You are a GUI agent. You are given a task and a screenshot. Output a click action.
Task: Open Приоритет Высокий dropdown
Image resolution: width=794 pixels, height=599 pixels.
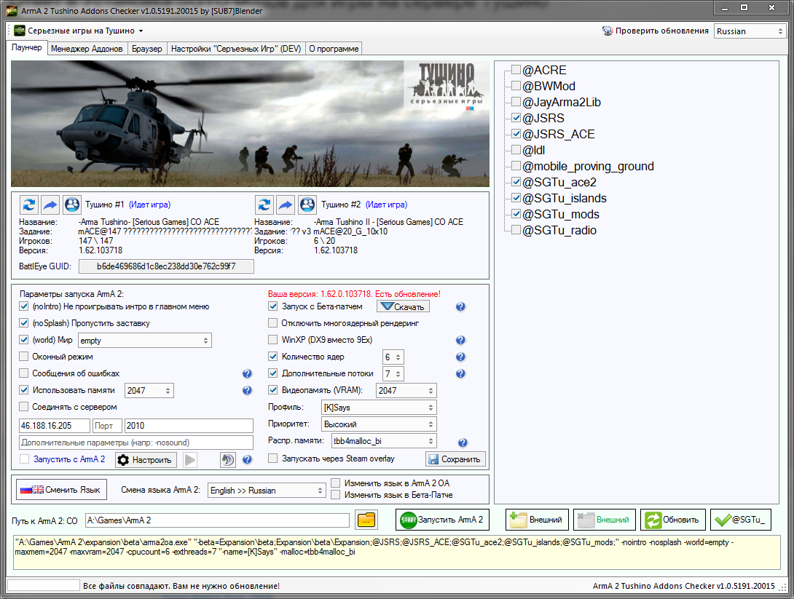[379, 424]
